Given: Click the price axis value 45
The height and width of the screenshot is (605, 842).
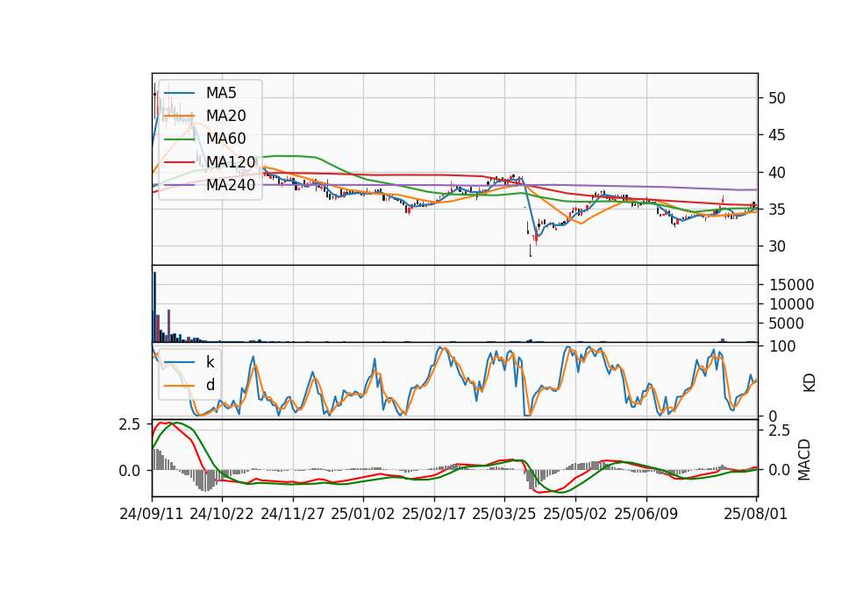Looking at the screenshot, I should click(x=777, y=135).
